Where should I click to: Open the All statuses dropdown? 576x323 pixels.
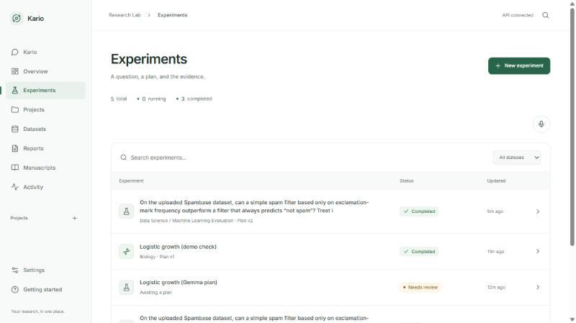click(x=516, y=158)
